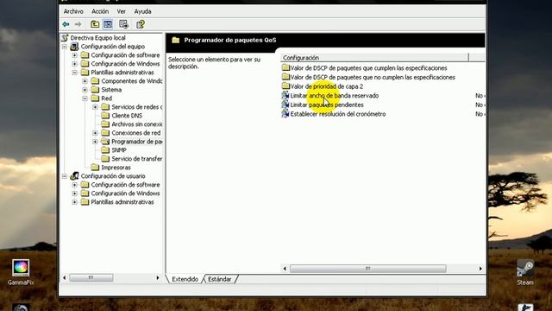
Task: Toggle the show/hide console tree icon
Action: tap(108, 24)
